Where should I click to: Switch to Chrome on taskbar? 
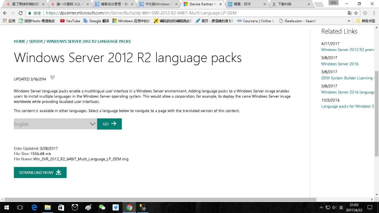(129, 207)
